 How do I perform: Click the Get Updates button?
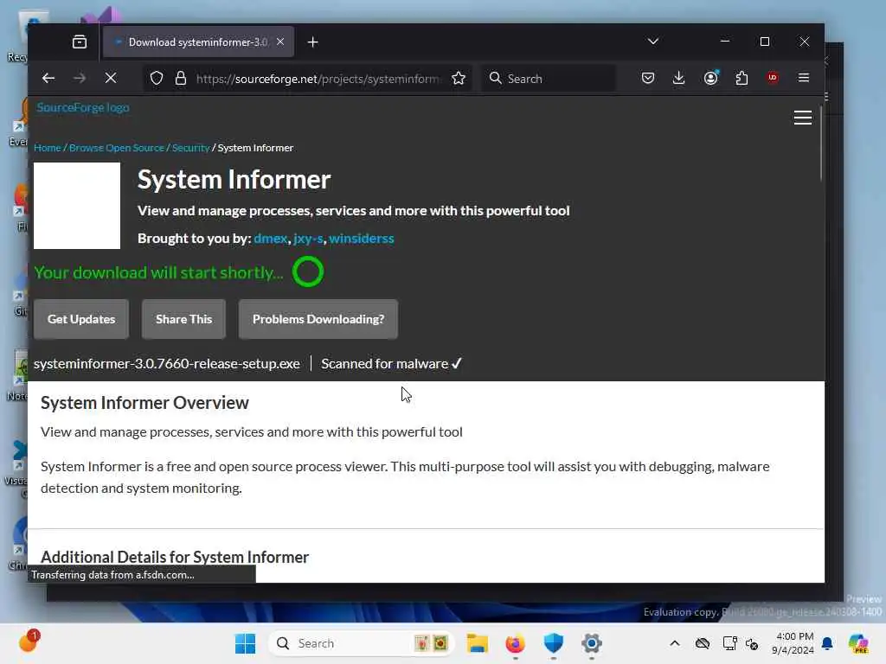81,319
